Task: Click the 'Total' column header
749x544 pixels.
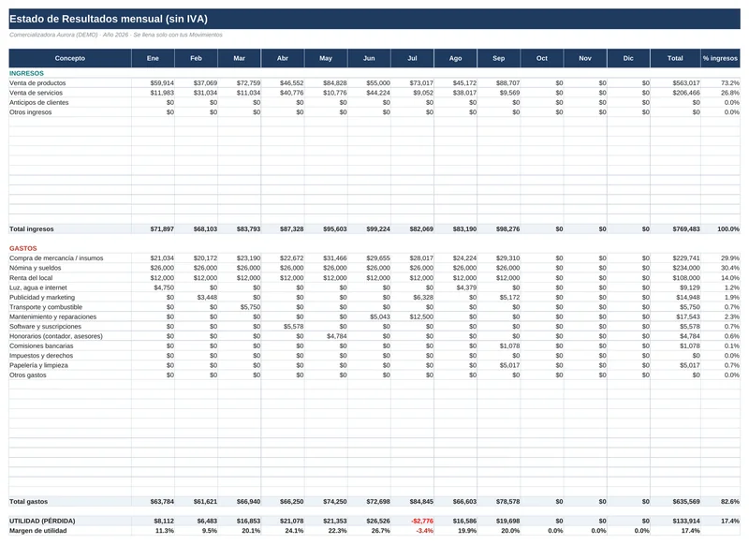Action: 675,58
